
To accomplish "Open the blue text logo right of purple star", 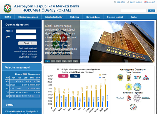I will point(146,98).
